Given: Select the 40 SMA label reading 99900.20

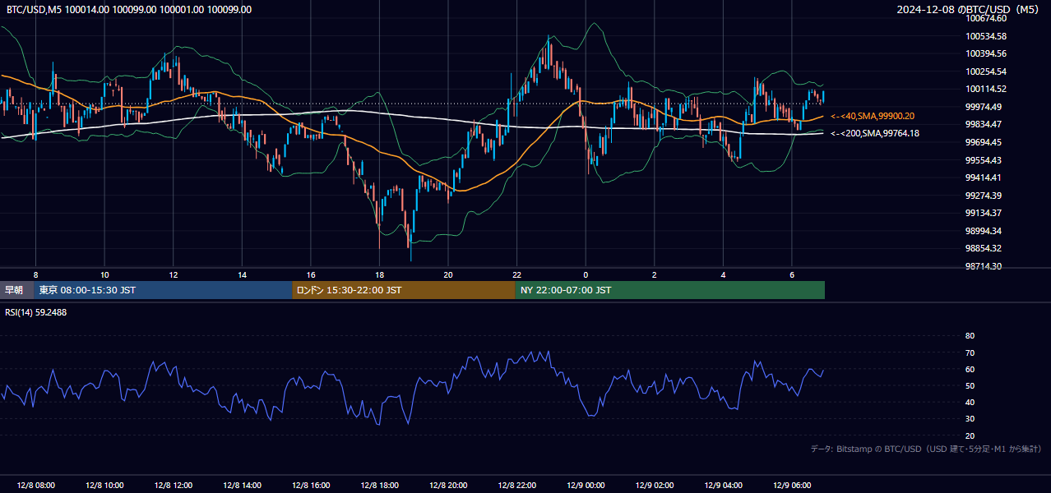Looking at the screenshot, I should (873, 116).
